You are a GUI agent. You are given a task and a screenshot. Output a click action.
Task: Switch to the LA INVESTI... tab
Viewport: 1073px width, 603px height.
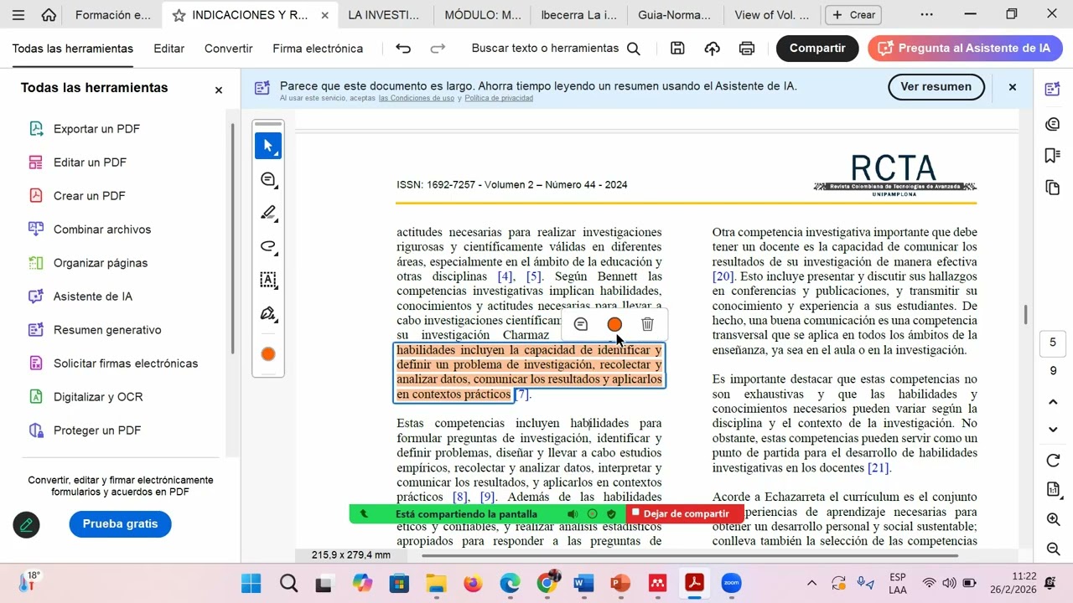click(384, 15)
